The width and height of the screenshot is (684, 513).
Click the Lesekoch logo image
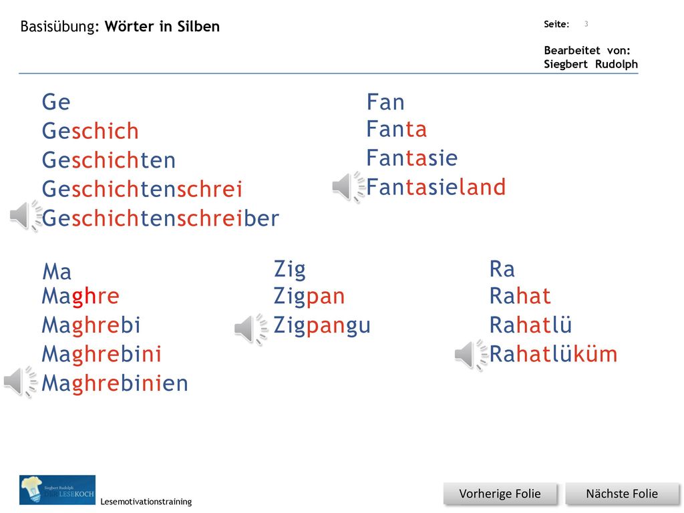57,490
